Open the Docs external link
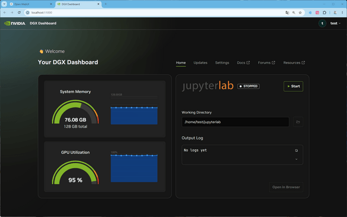 [x=243, y=63]
